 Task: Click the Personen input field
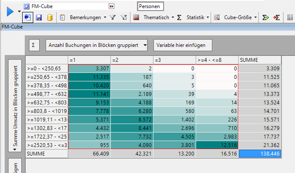pyautogui.click(x=150, y=6)
